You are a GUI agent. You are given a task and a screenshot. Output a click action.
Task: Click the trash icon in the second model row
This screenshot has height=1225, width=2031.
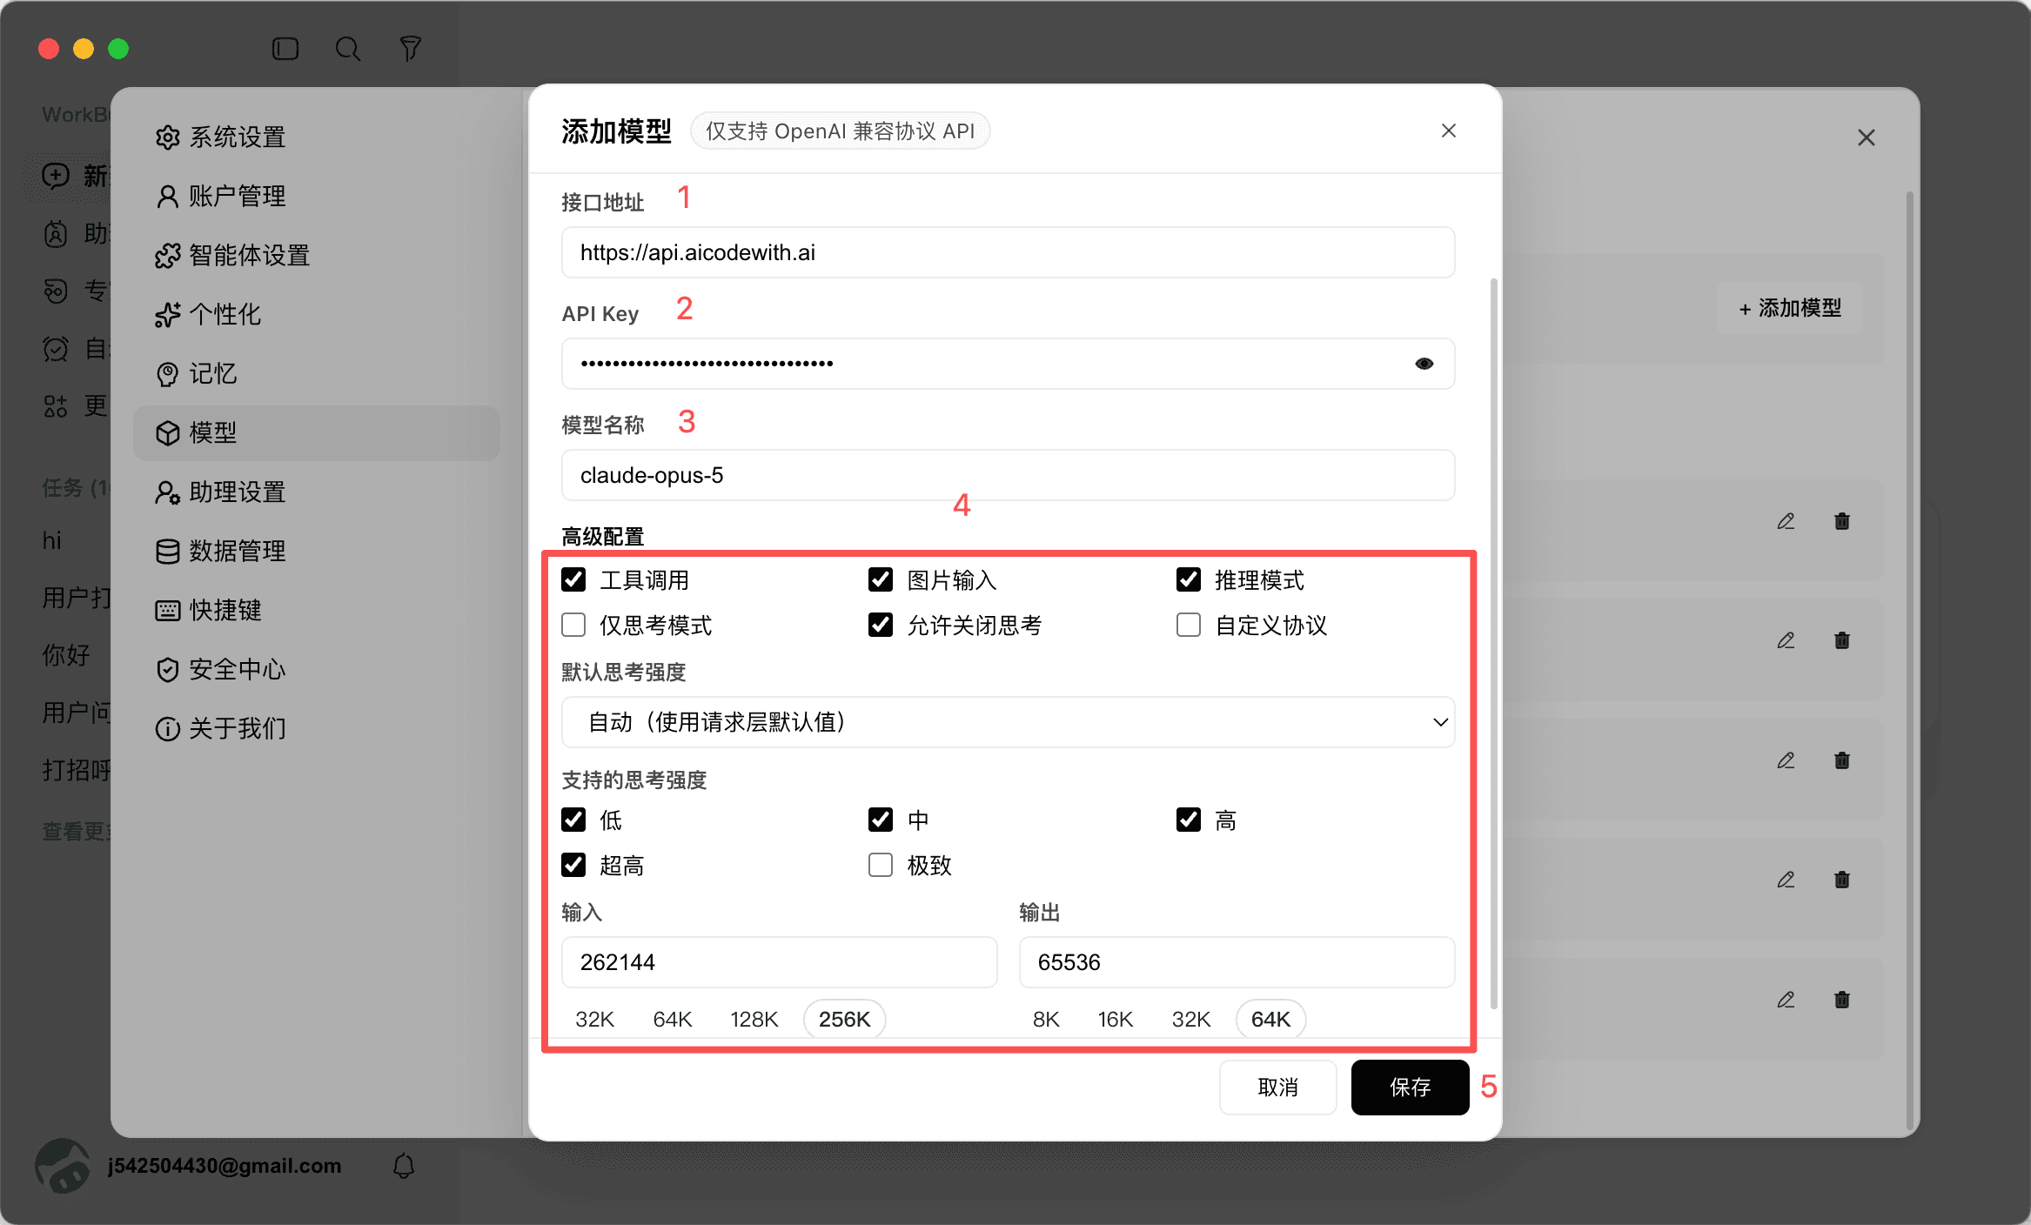click(1842, 640)
